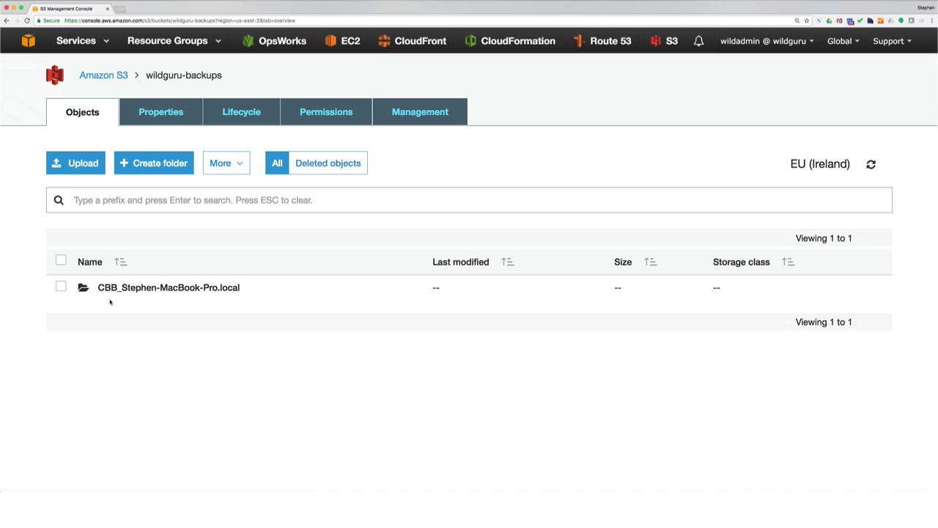Screen dimensions: 938x528
Task: Click the upper Viewing 1 to 1 text
Action: click(x=824, y=238)
